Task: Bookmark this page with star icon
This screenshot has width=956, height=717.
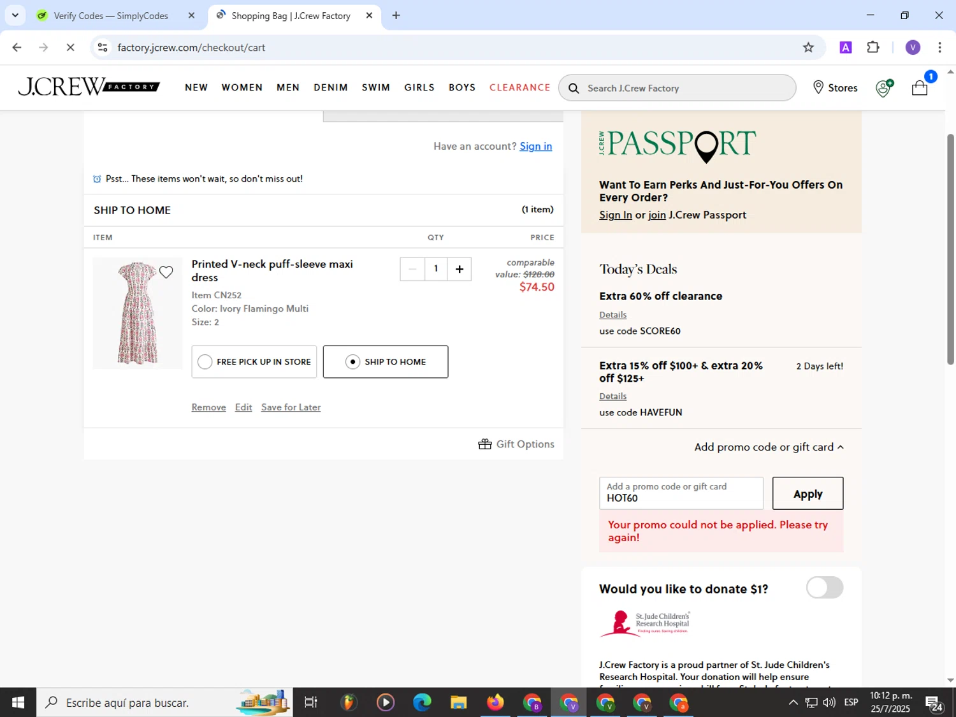Action: point(808,47)
